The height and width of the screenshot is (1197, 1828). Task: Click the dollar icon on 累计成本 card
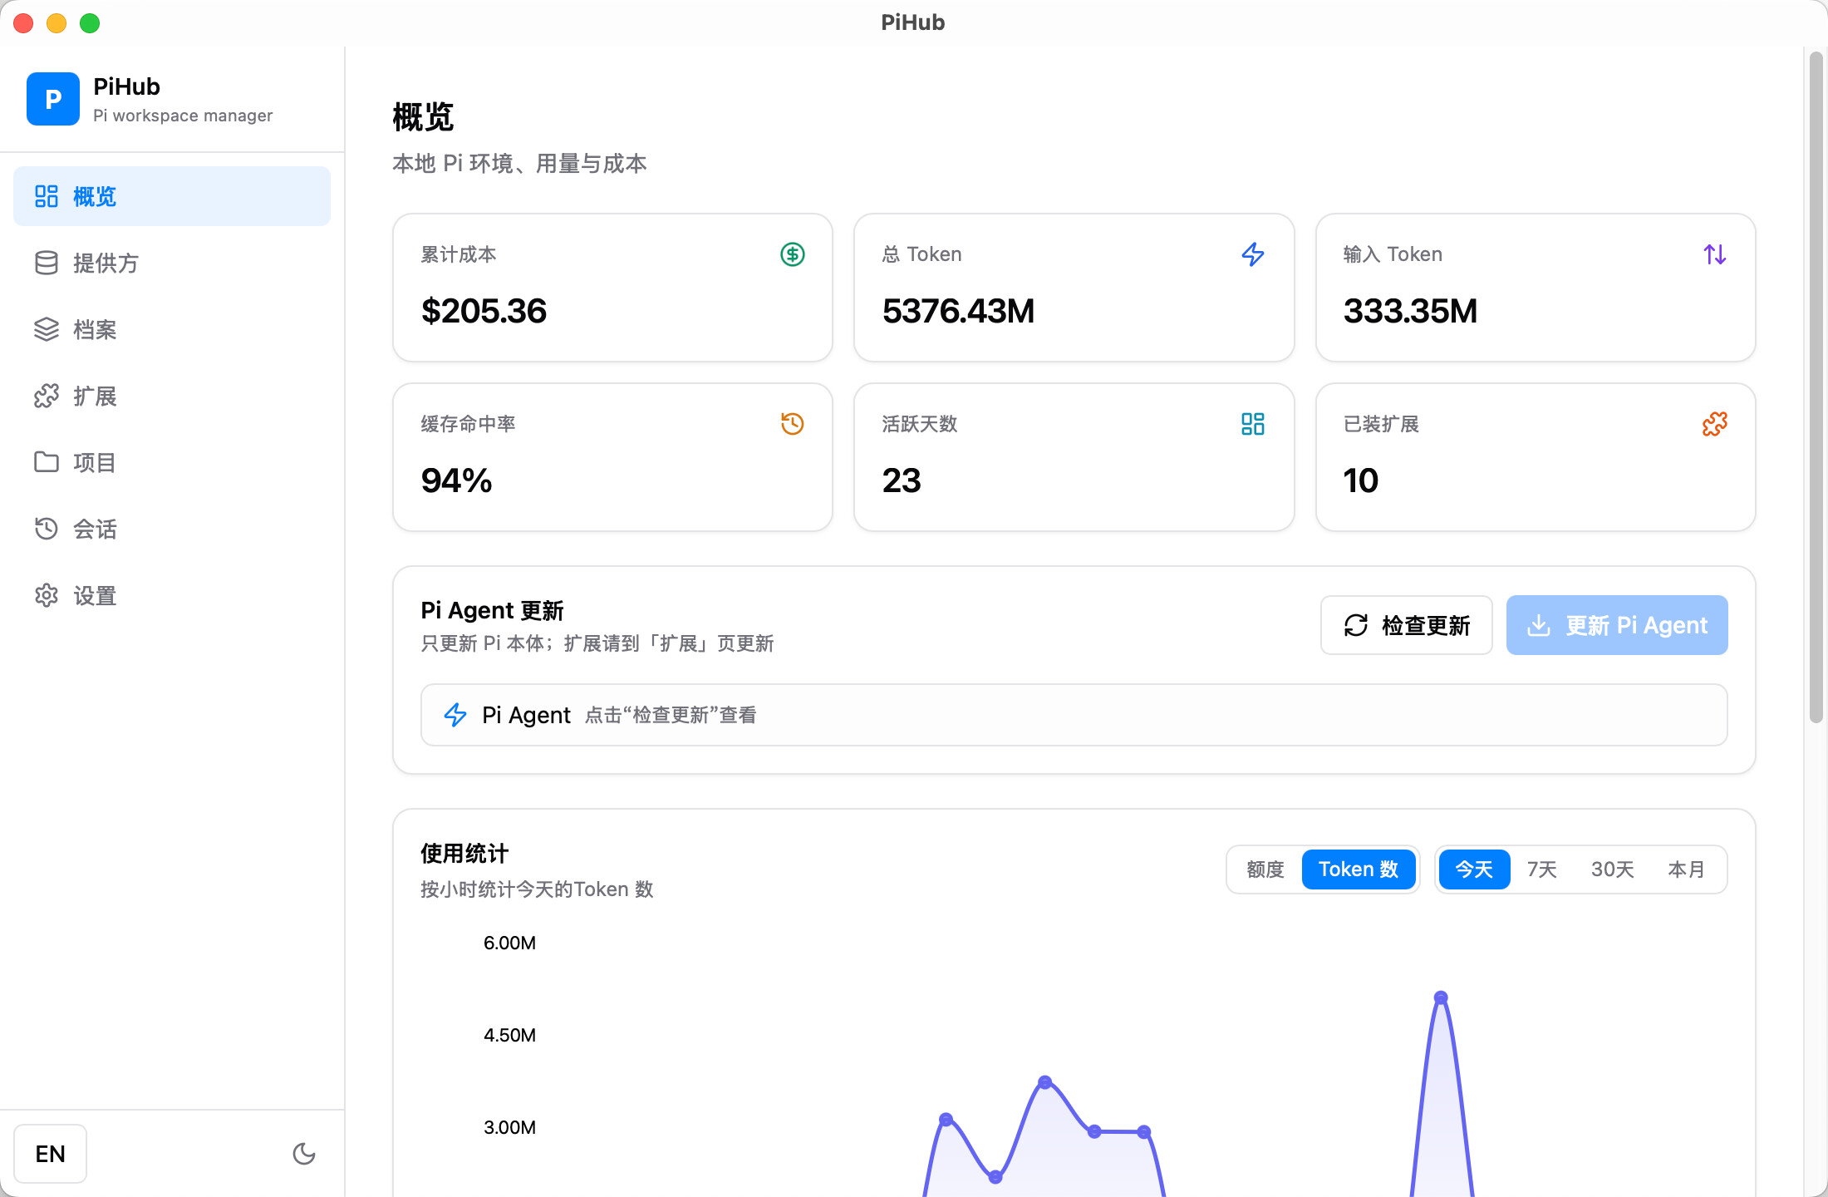point(793,254)
